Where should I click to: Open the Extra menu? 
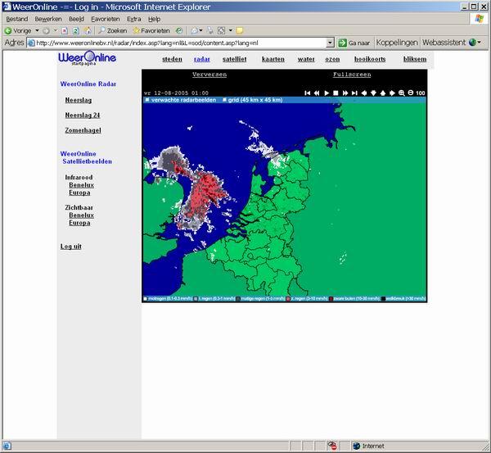click(133, 19)
